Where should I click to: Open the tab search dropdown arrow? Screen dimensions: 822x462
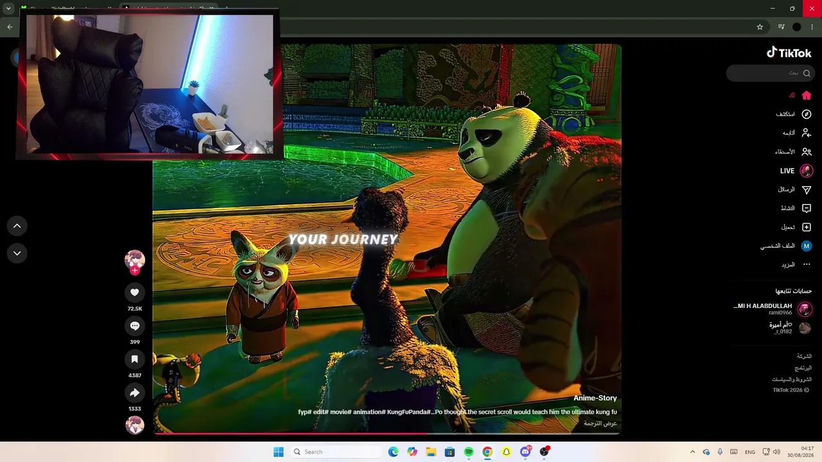[8, 9]
